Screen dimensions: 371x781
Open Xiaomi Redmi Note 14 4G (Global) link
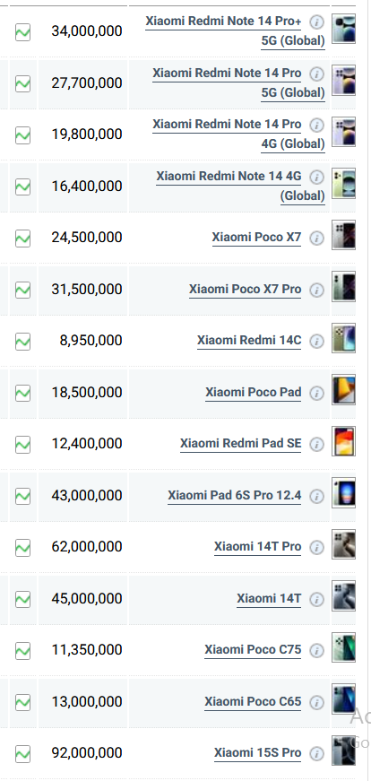pos(240,186)
